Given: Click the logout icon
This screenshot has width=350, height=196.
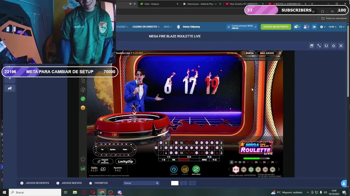Looking at the screenshot, I should [314, 27].
